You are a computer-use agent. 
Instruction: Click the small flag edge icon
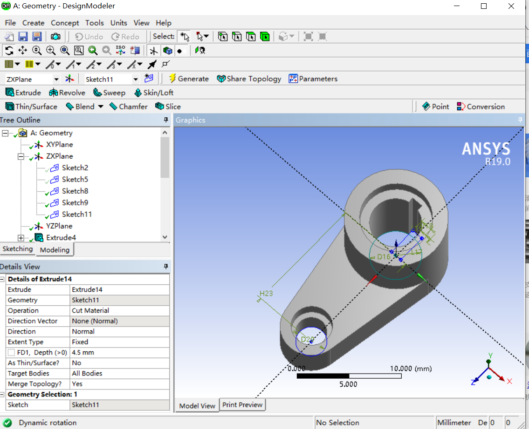click(x=165, y=64)
